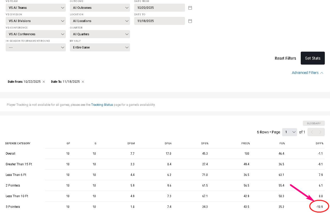
Task: Open the Entire Game half dropdown
Action: click(100, 47)
